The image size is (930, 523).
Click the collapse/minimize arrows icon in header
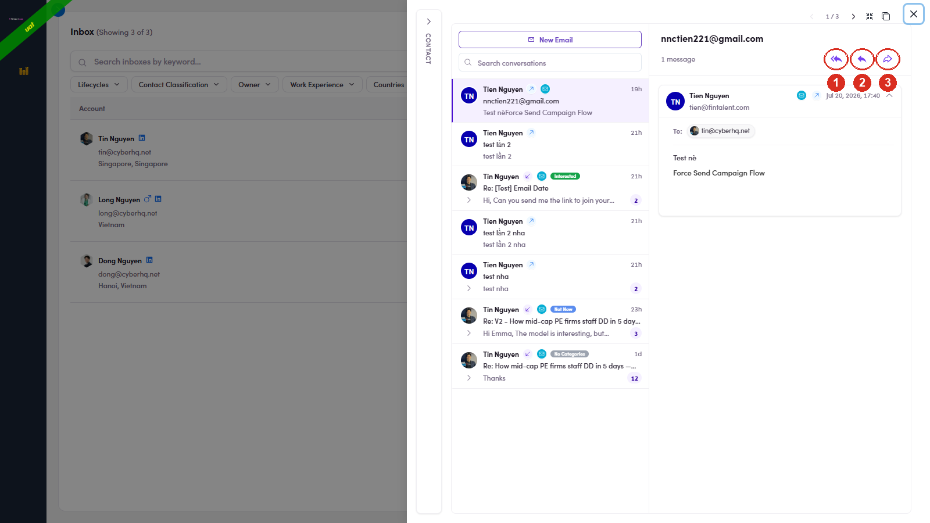[x=870, y=16]
